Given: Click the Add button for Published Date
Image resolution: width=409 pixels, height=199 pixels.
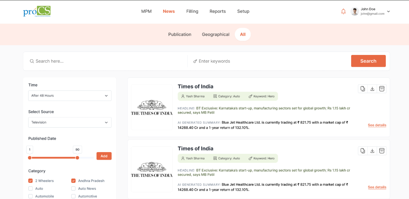Looking at the screenshot, I should coord(104,156).
